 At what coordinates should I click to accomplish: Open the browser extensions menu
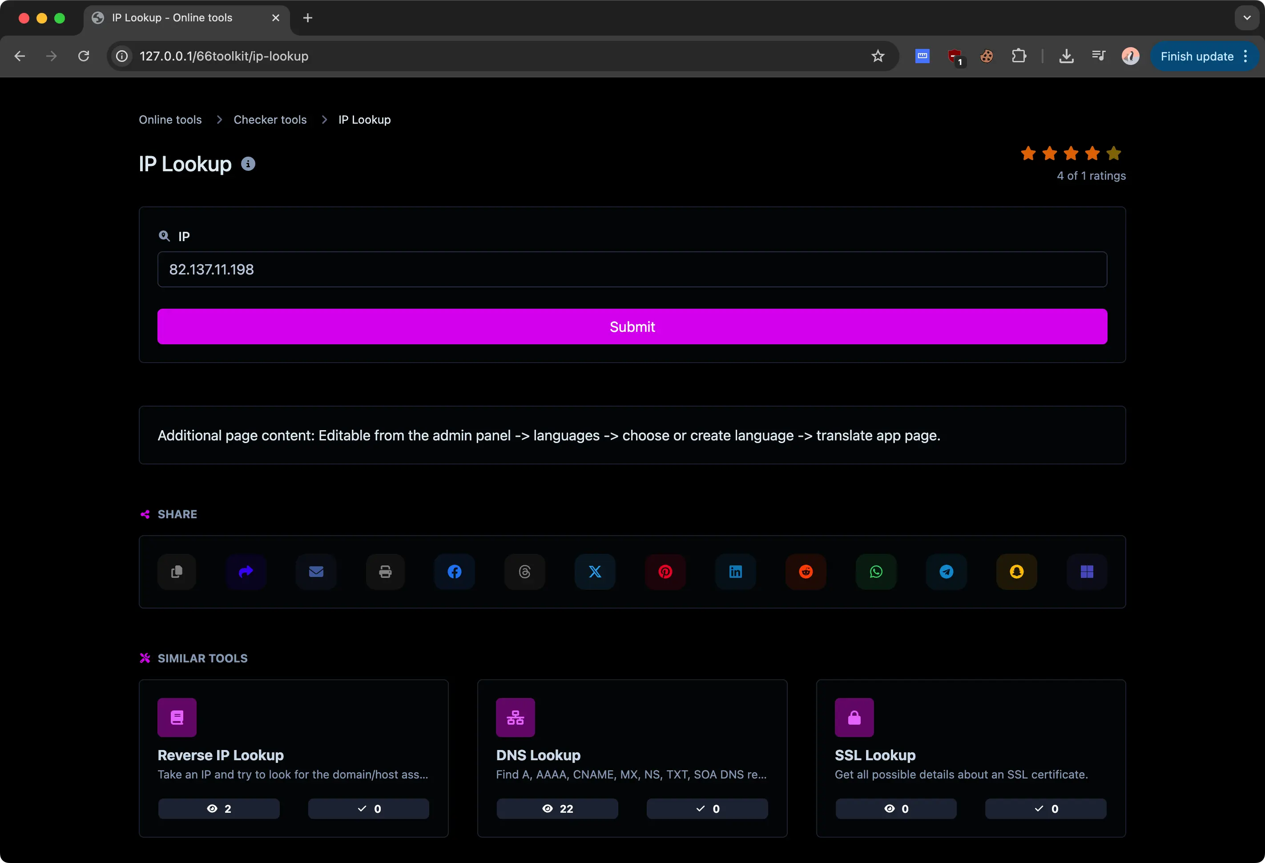pyautogui.click(x=1019, y=56)
